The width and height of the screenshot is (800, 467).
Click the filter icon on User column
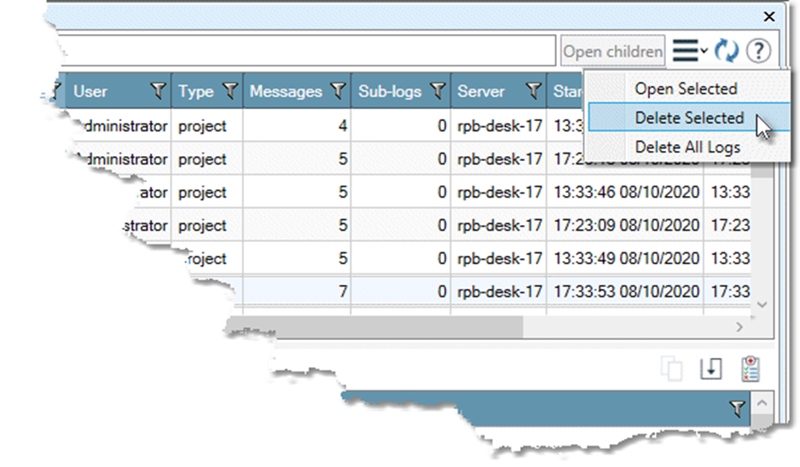[x=158, y=90]
